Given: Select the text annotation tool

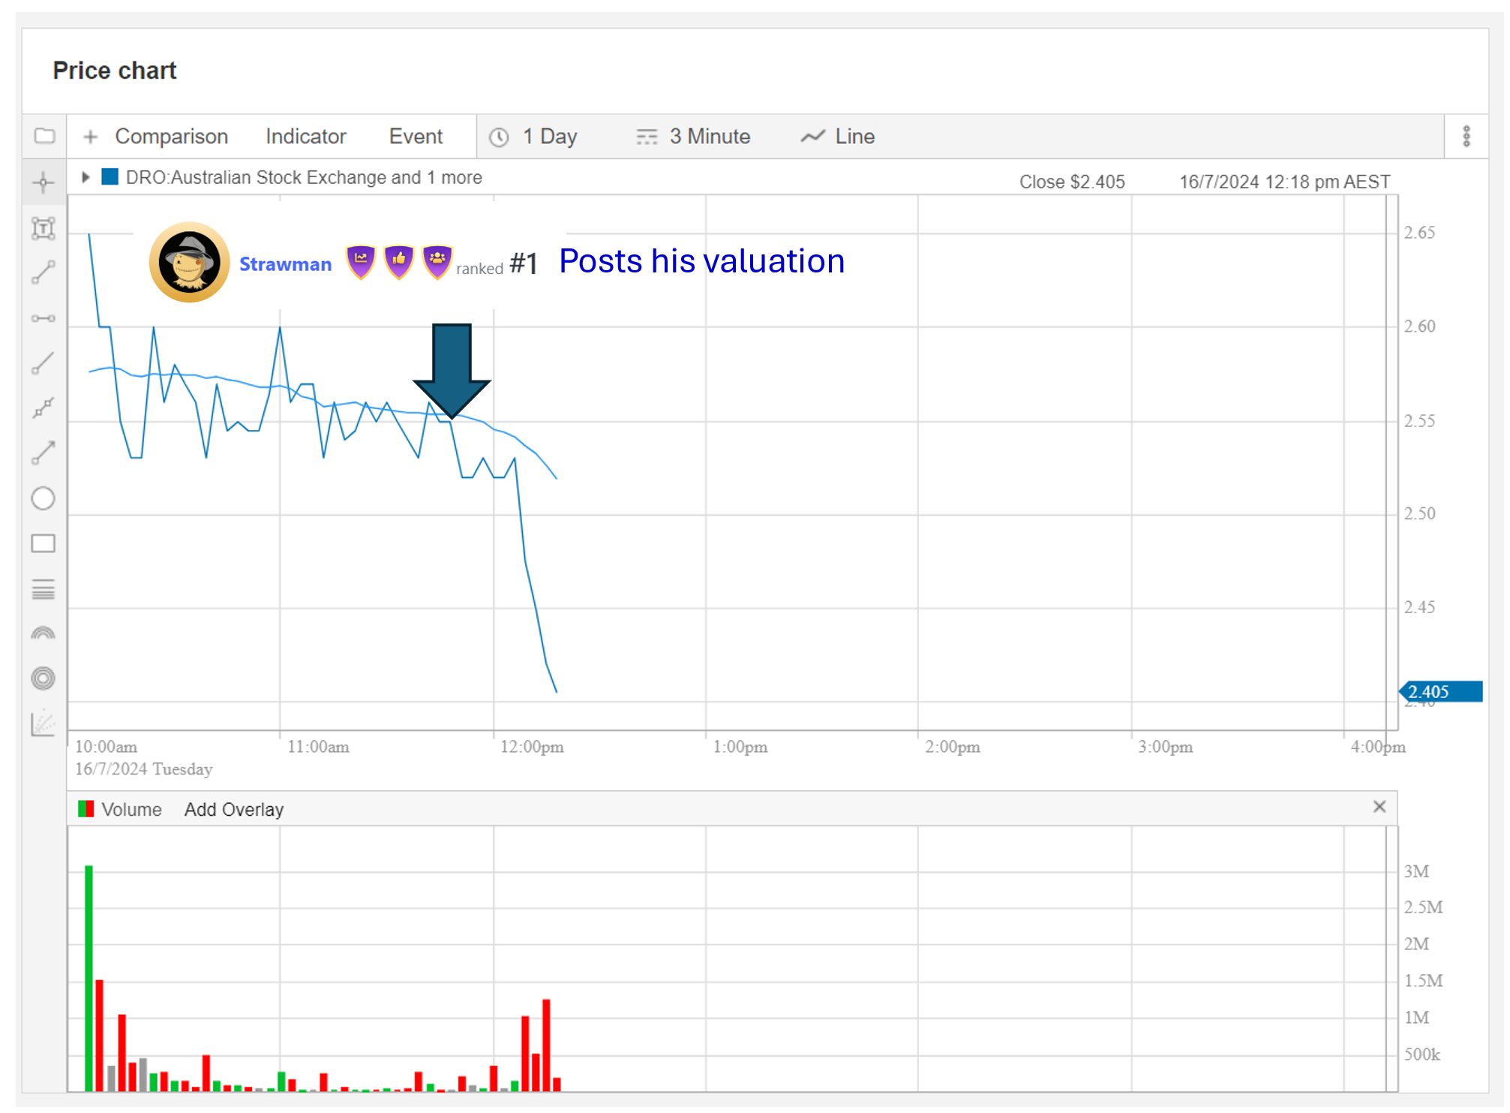Looking at the screenshot, I should coord(44,228).
